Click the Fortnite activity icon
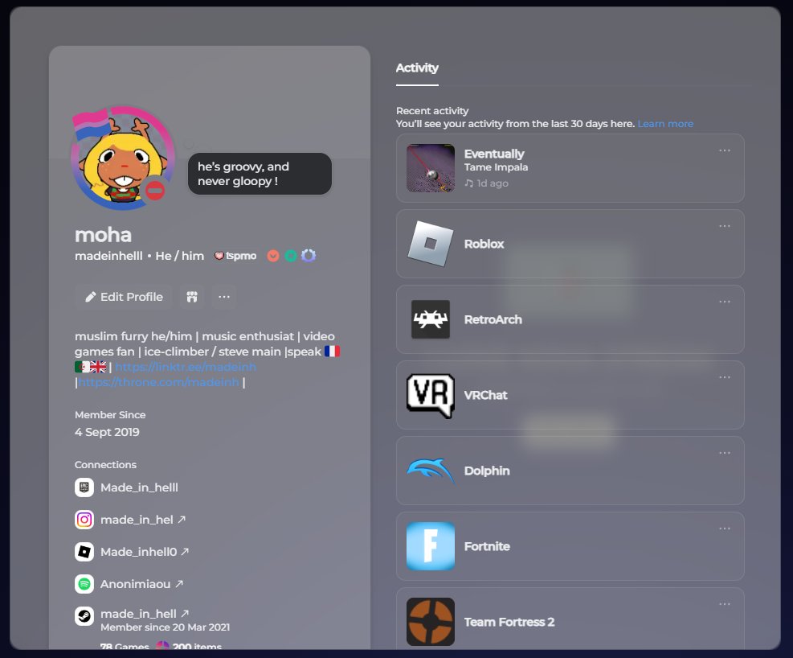793x658 pixels. 431,546
